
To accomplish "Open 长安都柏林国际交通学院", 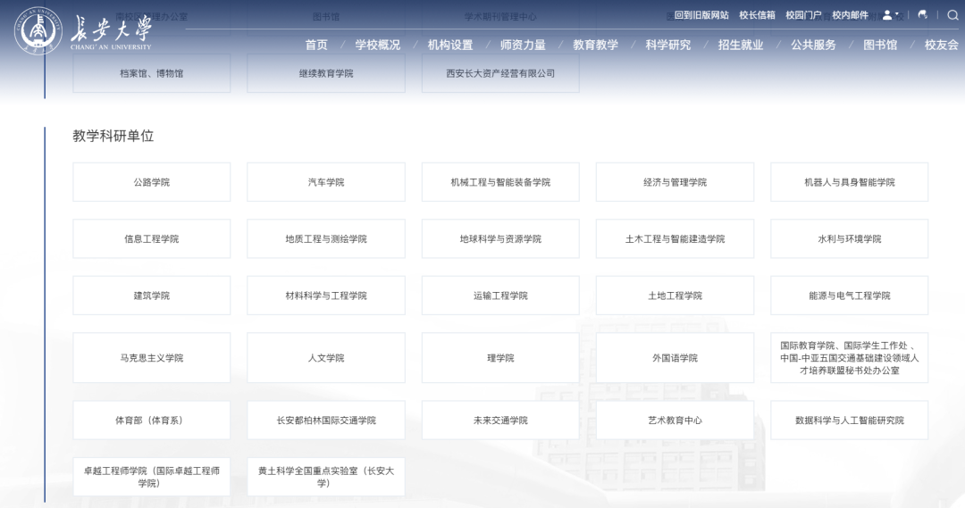I will (x=326, y=421).
